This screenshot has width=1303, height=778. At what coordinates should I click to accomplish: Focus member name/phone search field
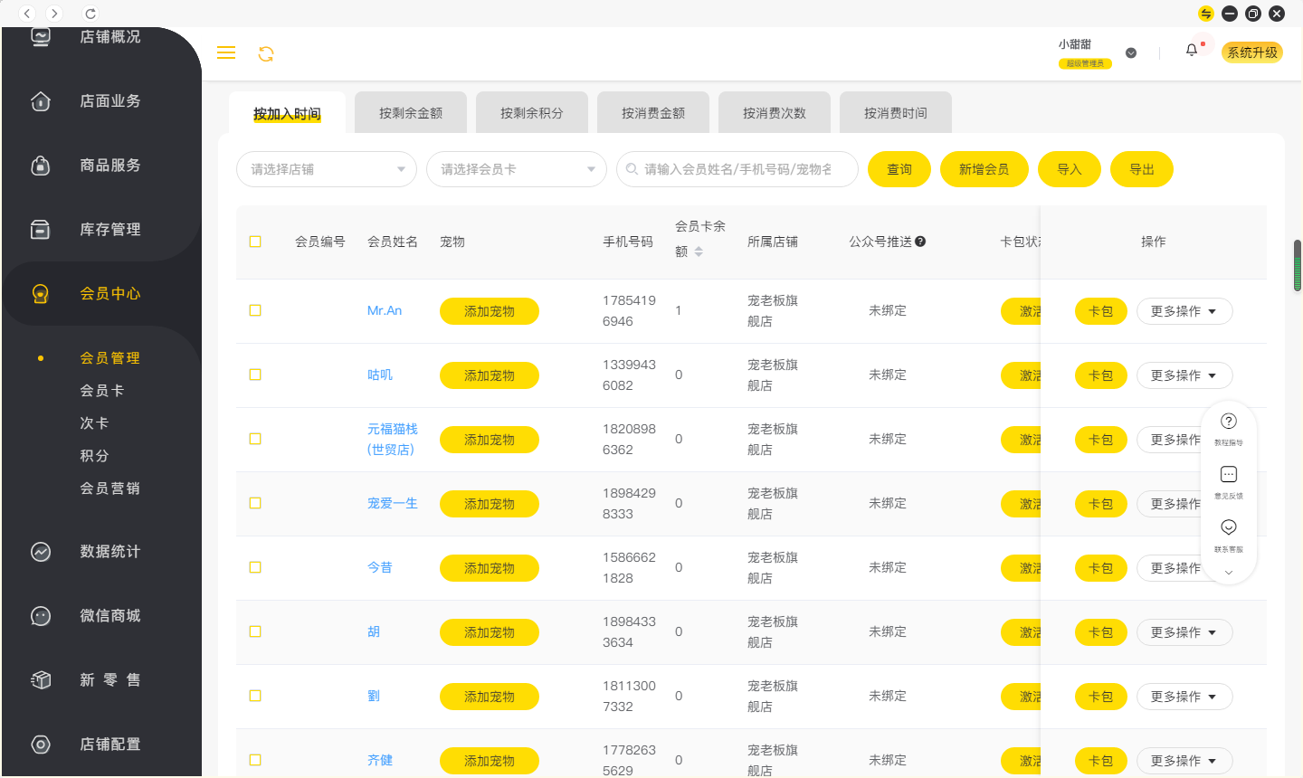click(737, 169)
